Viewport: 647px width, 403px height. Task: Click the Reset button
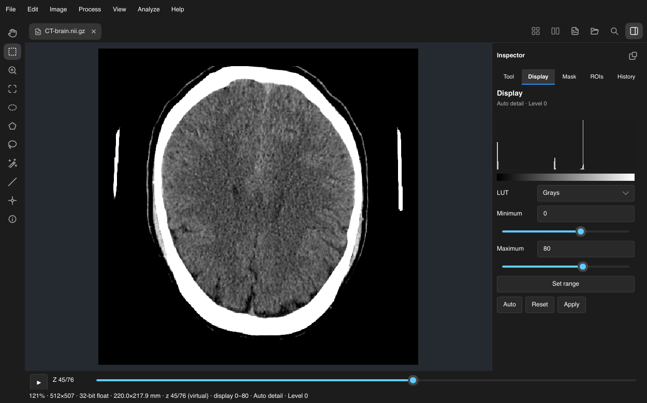[539, 304]
